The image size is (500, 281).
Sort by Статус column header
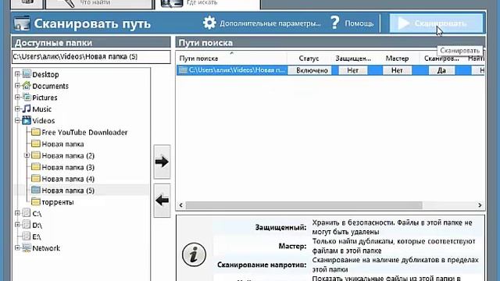pos(309,59)
